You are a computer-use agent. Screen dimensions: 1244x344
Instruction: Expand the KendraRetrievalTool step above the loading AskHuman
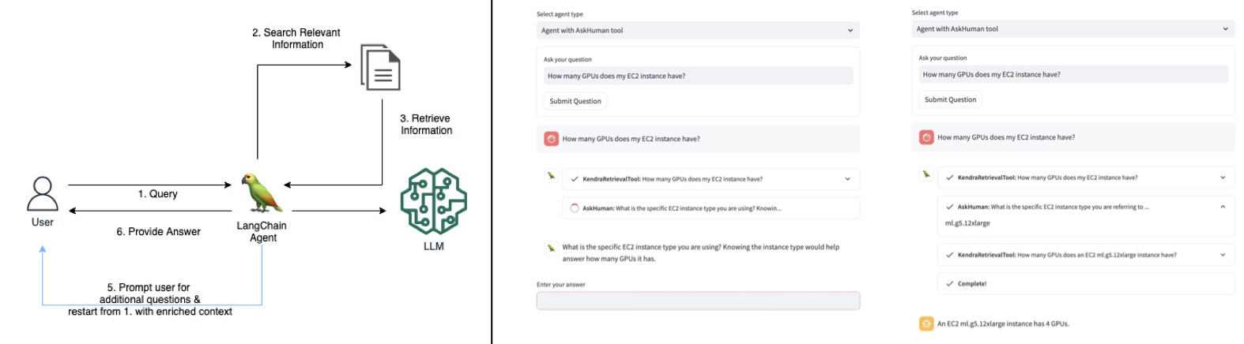point(847,179)
